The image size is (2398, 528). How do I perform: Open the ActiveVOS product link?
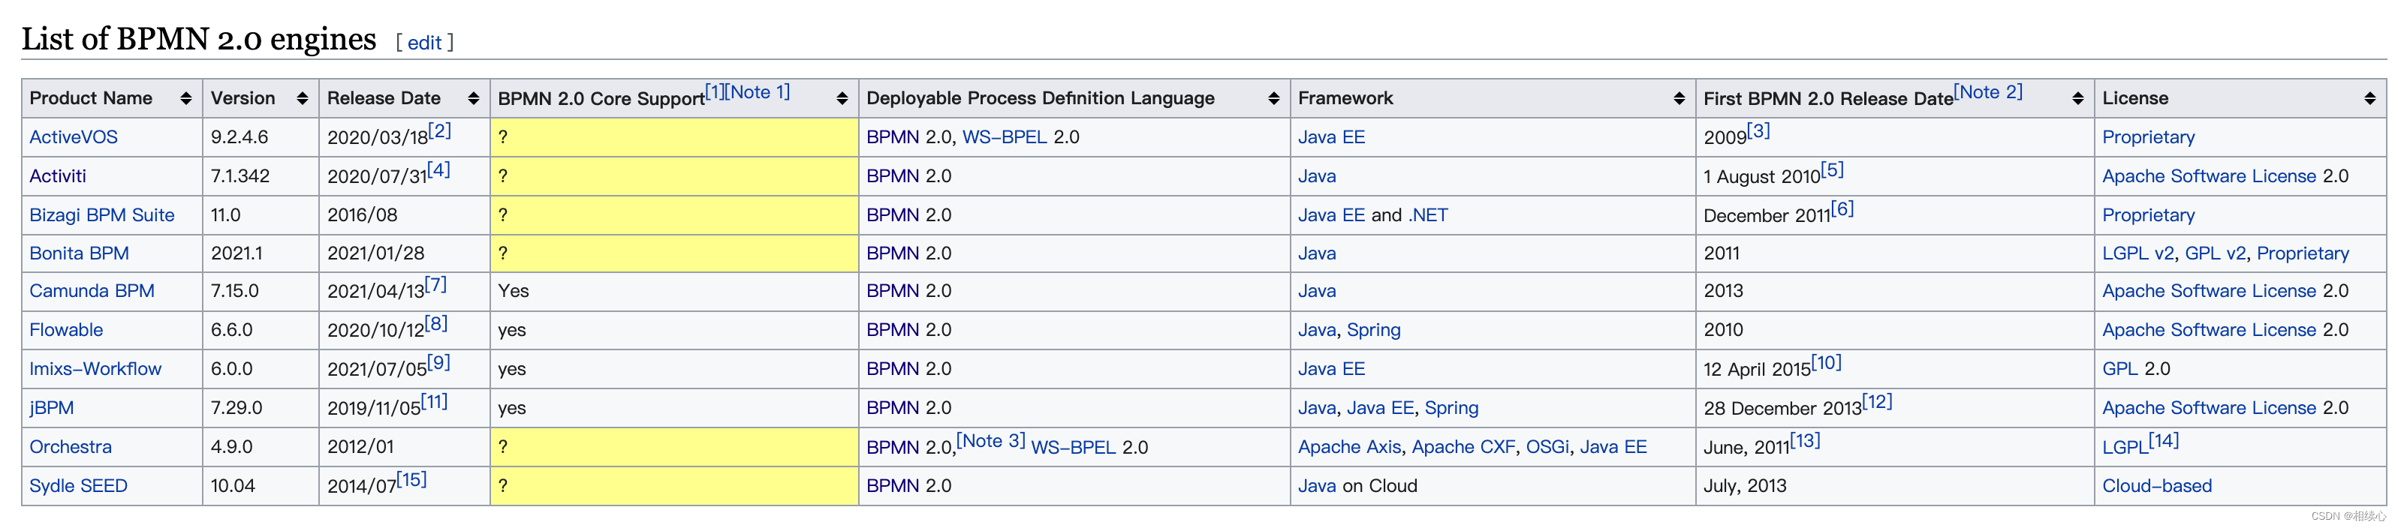(74, 137)
